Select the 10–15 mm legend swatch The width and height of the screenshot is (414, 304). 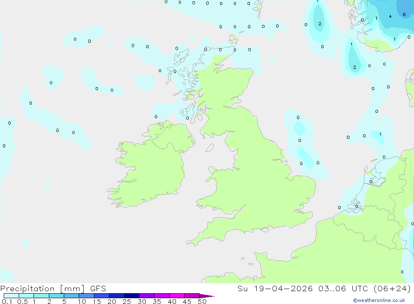(x=87, y=296)
